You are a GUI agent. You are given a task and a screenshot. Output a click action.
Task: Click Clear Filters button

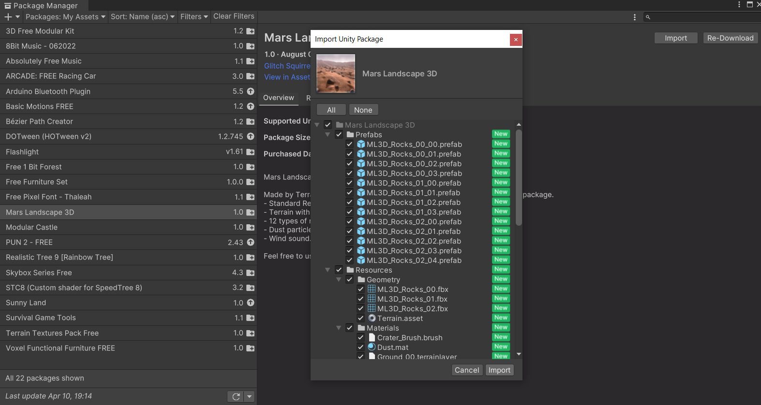234,16
